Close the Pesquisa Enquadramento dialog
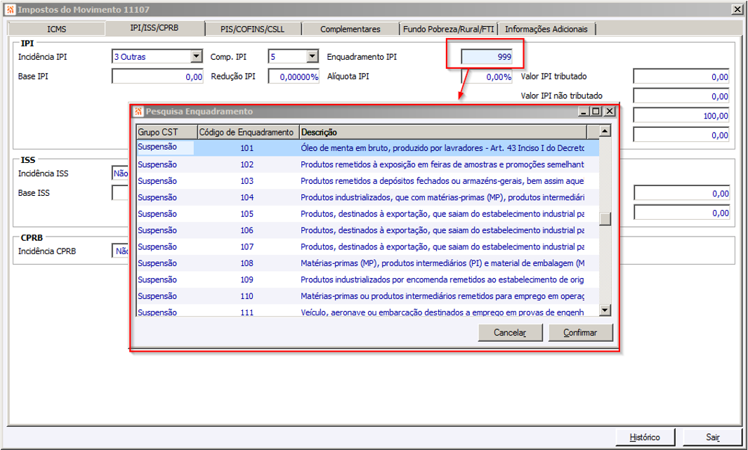Viewport: 748px width, 450px height. click(x=610, y=111)
